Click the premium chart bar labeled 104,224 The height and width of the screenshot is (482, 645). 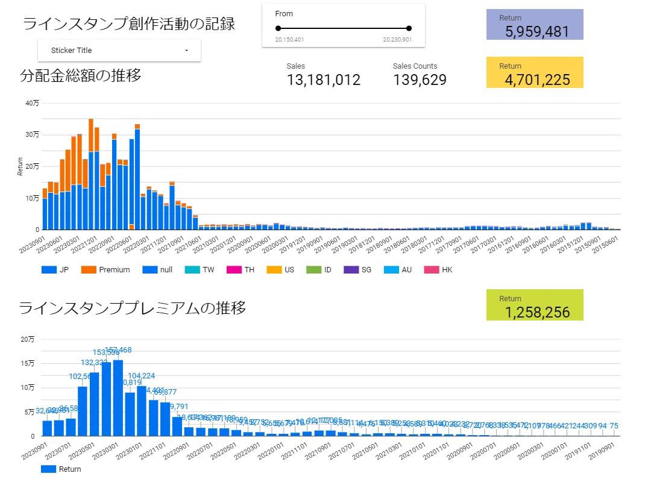[x=142, y=411]
